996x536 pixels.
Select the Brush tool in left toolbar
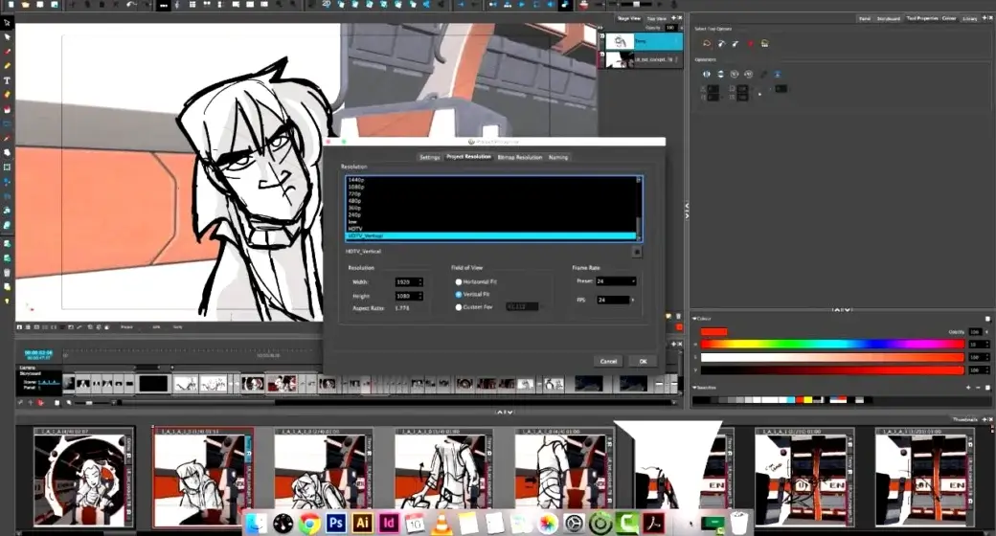(x=7, y=52)
